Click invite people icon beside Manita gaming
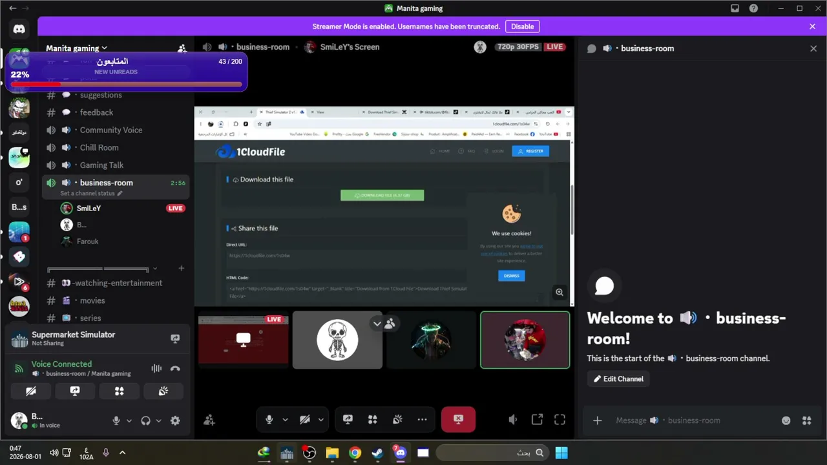827x465 pixels. point(182,48)
